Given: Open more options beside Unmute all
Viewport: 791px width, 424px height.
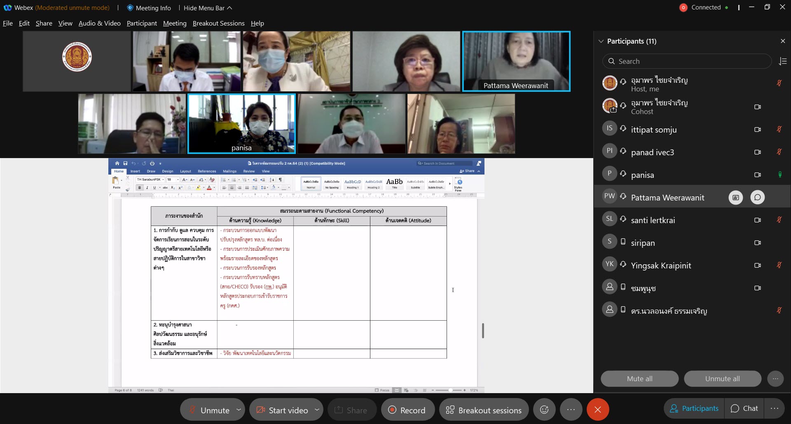Looking at the screenshot, I should 775,379.
